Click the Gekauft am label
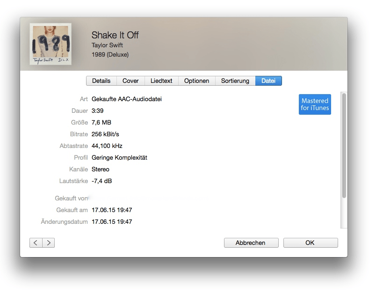This screenshot has width=383, height=302. tap(72, 210)
